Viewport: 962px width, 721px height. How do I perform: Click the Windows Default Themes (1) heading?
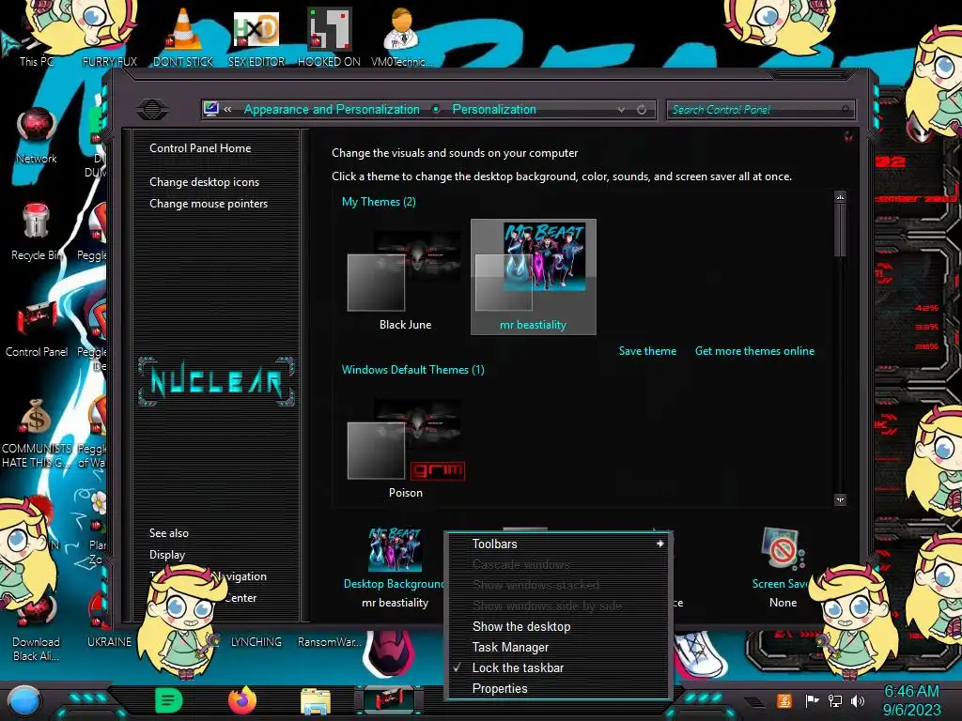click(x=413, y=370)
